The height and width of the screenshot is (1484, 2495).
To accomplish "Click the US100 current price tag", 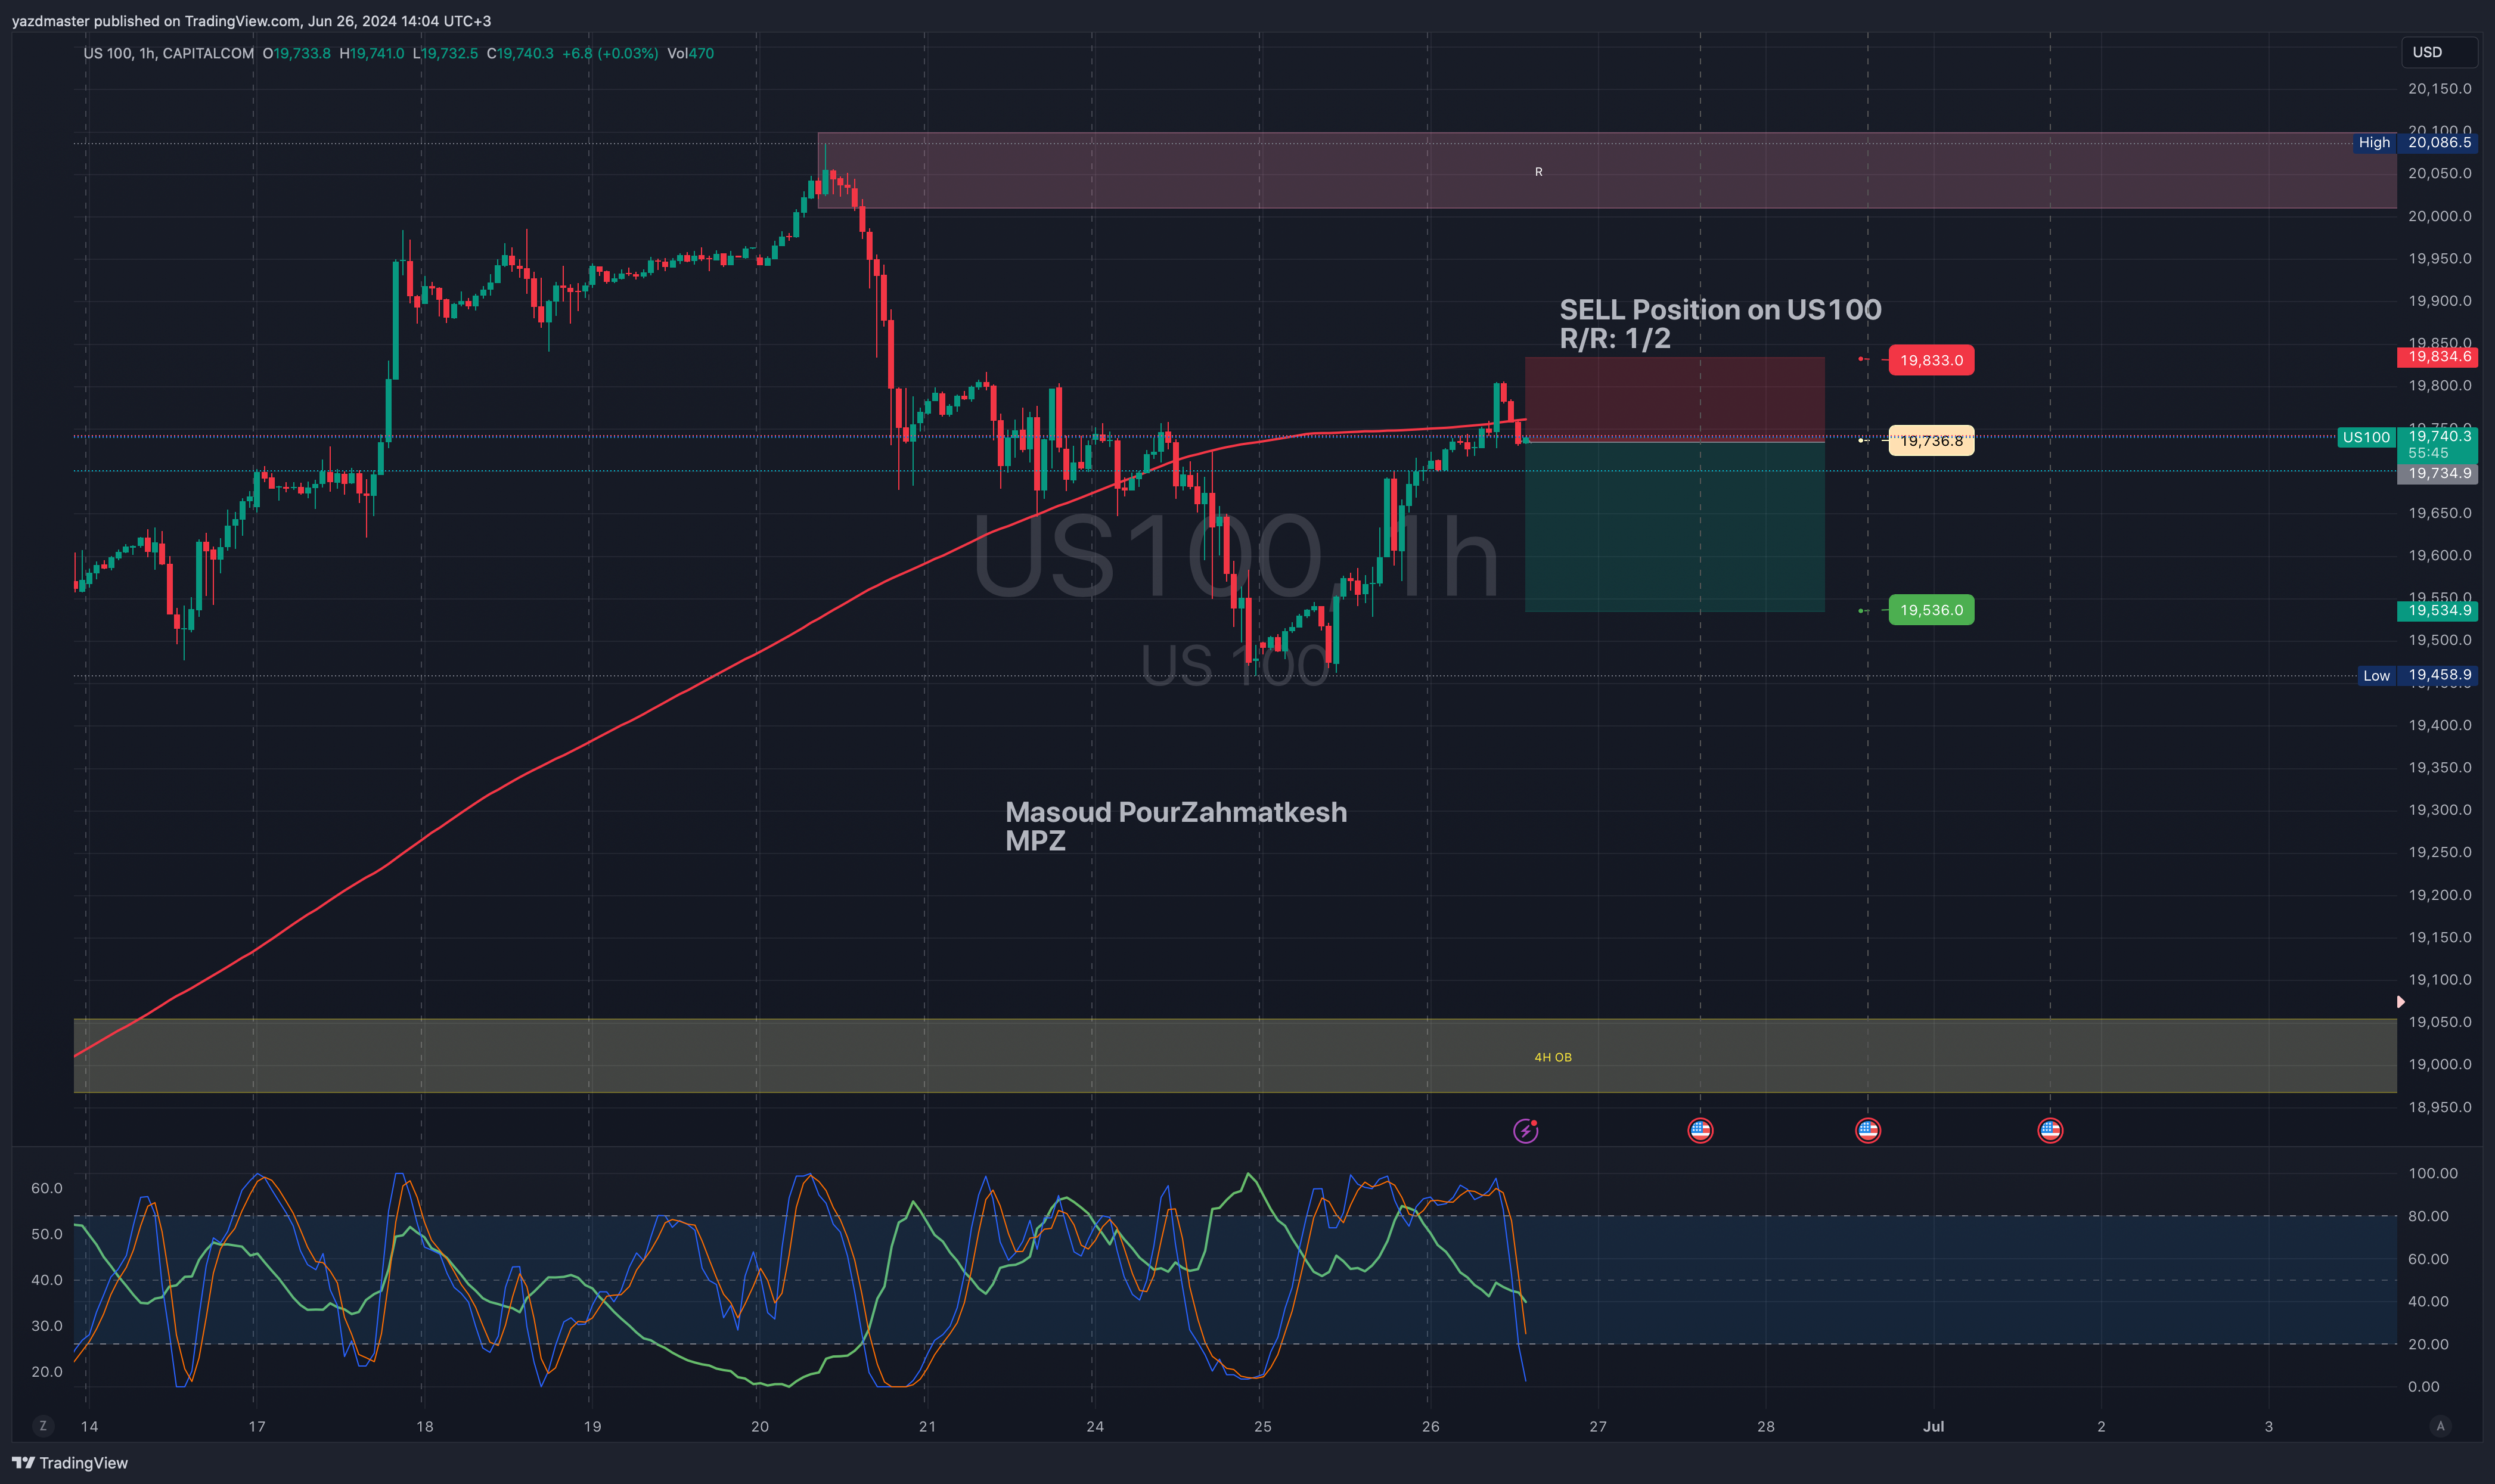I will [x=2408, y=444].
